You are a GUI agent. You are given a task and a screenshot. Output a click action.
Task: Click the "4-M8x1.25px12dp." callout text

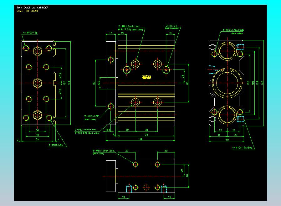[104, 151]
